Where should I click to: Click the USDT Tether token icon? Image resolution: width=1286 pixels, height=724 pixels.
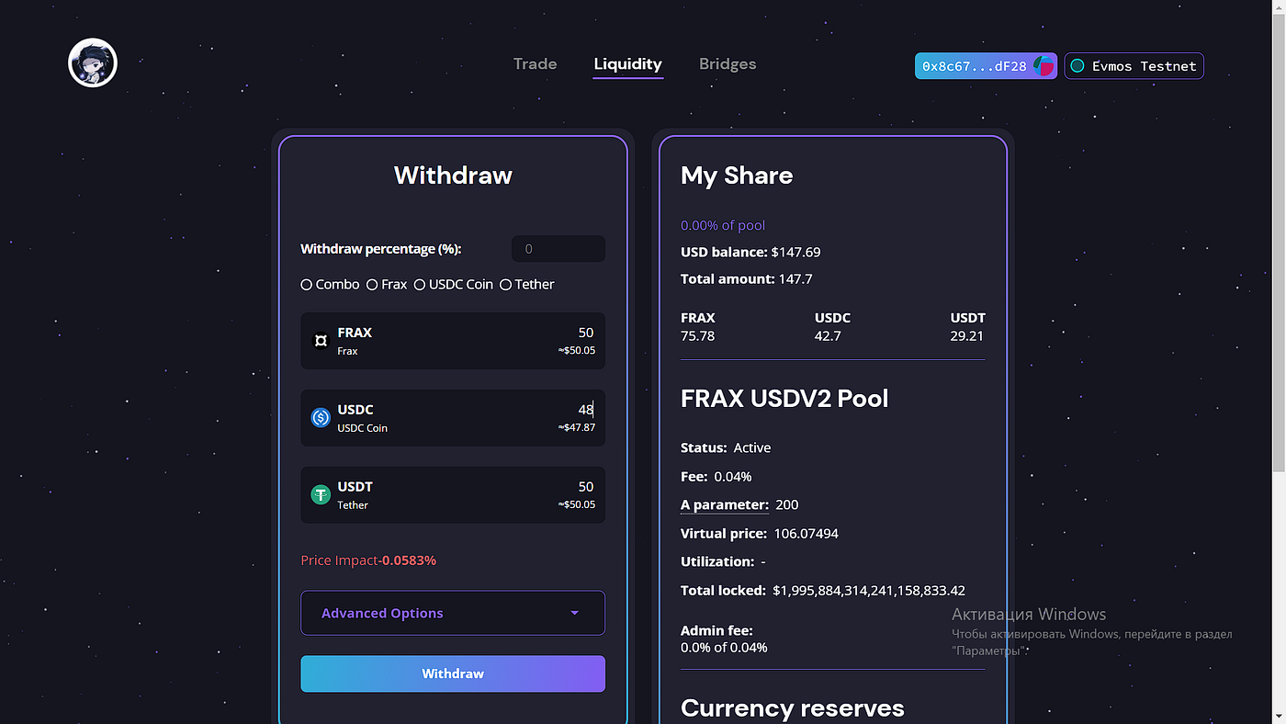point(321,495)
